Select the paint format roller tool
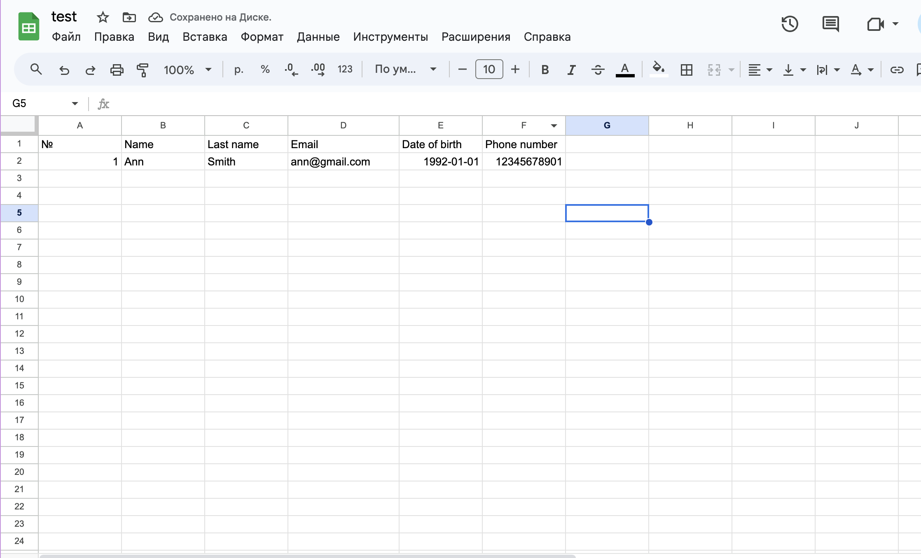 pyautogui.click(x=143, y=70)
